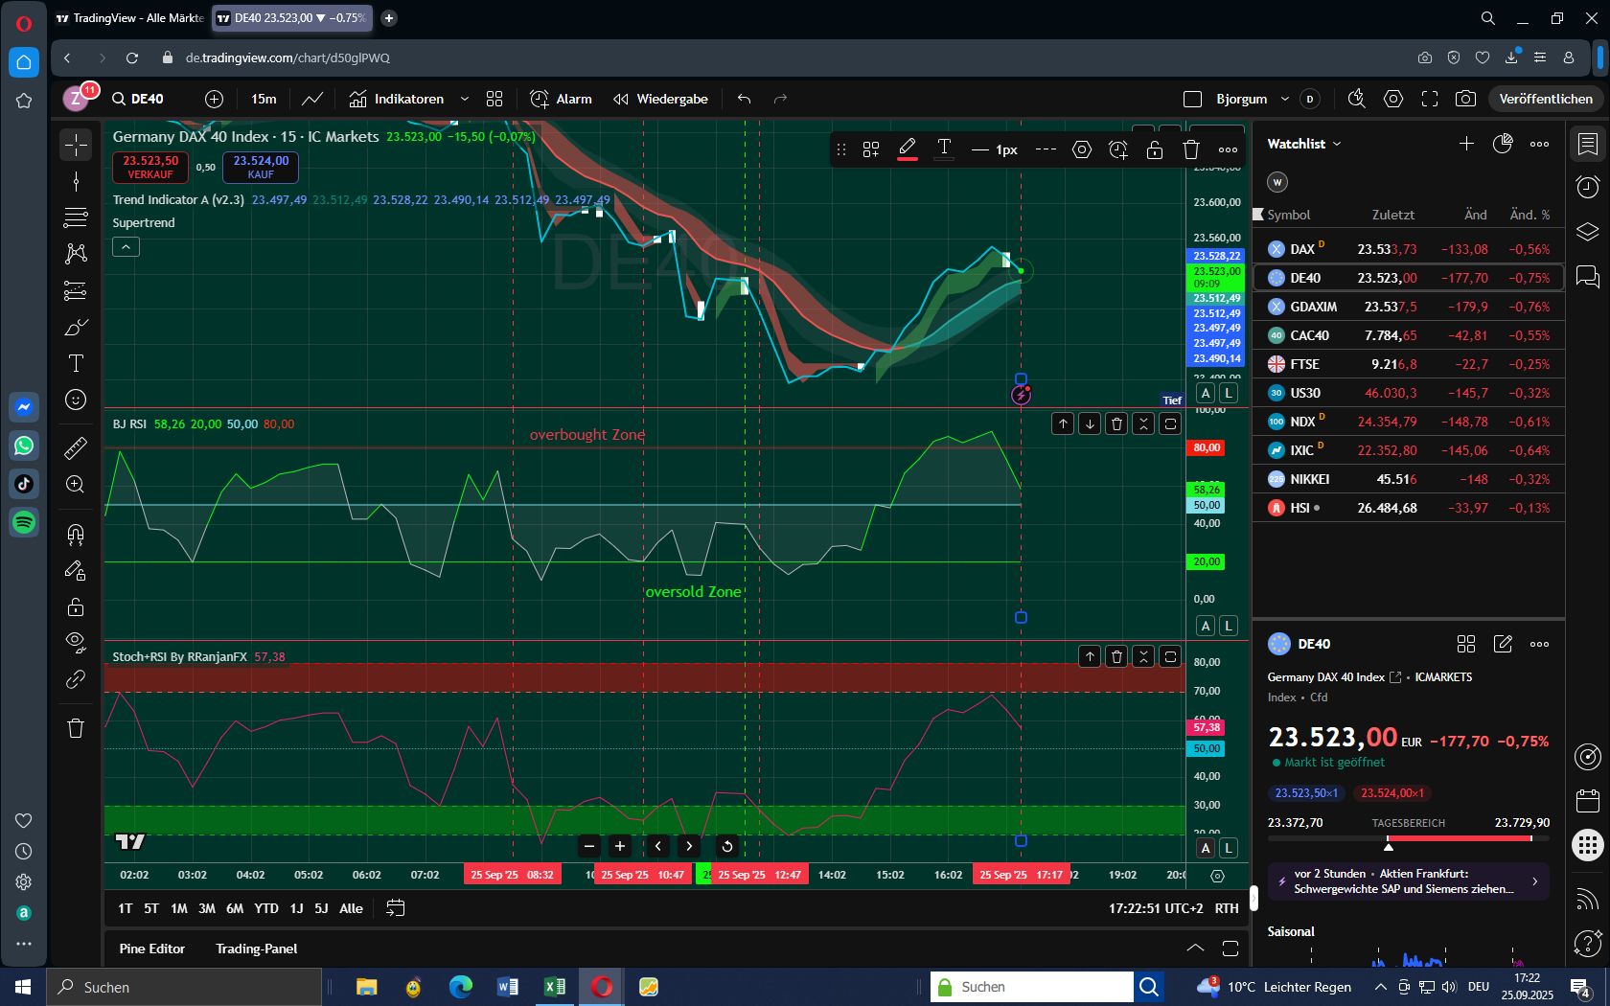Toggle log scale L on RSI pane

coord(1229,626)
